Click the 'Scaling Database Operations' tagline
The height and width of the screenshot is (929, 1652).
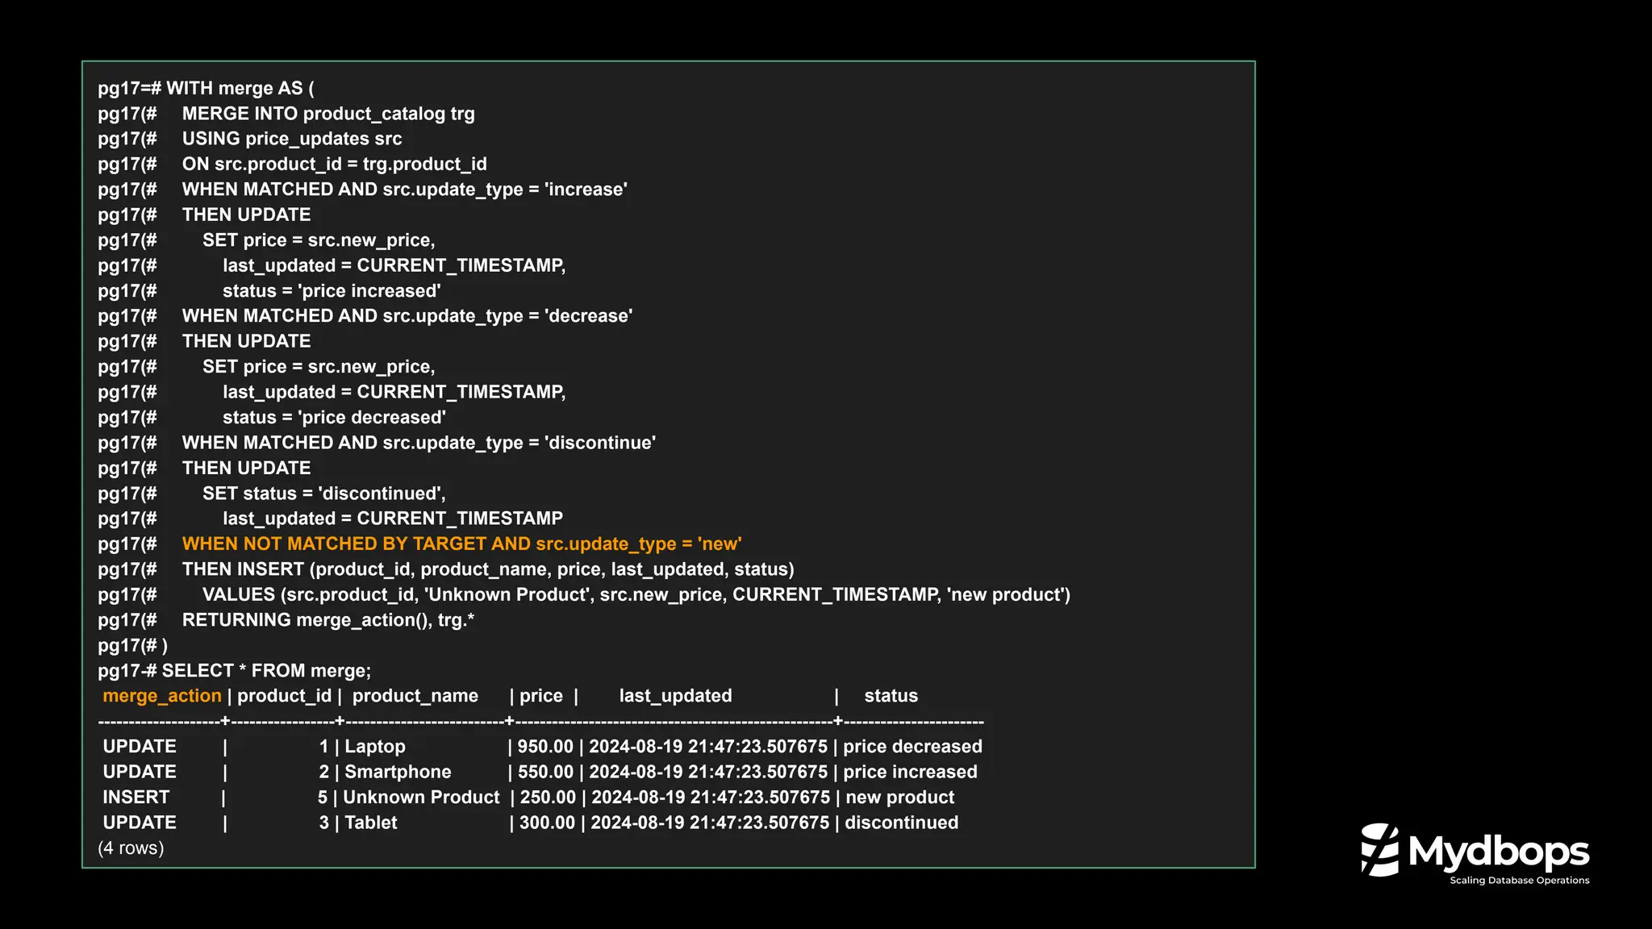(x=1520, y=881)
